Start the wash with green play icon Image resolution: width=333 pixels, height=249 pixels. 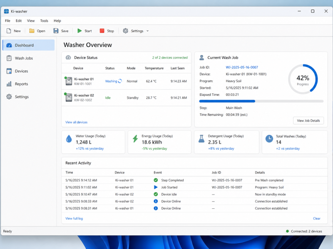tap(80, 31)
